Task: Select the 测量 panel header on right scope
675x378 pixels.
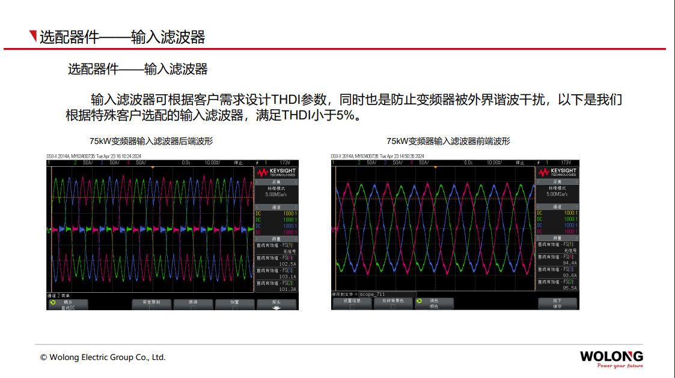Action: 557,238
